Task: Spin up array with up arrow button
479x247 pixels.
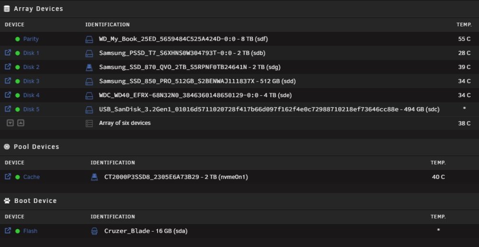Action: coord(21,123)
